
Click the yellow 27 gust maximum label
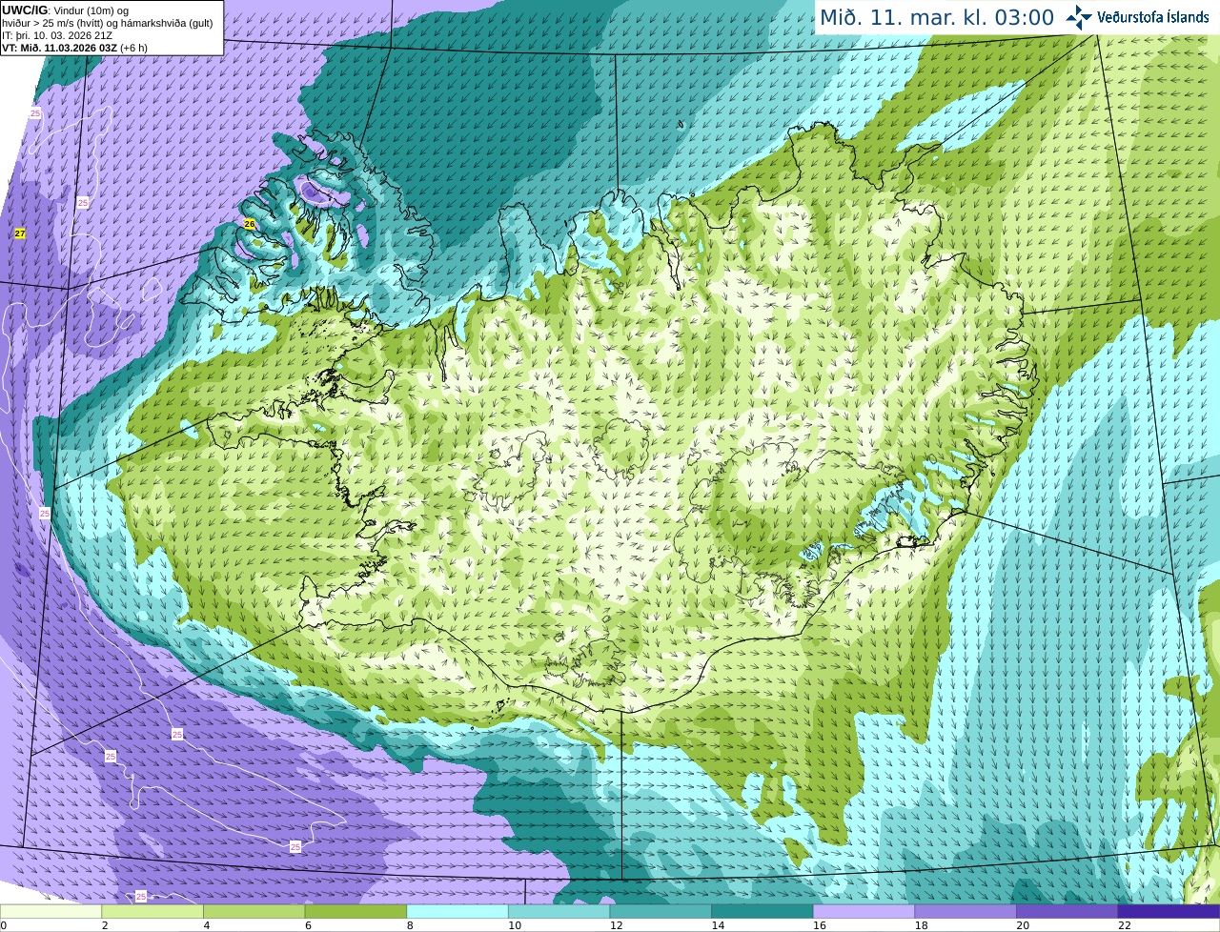[x=20, y=233]
